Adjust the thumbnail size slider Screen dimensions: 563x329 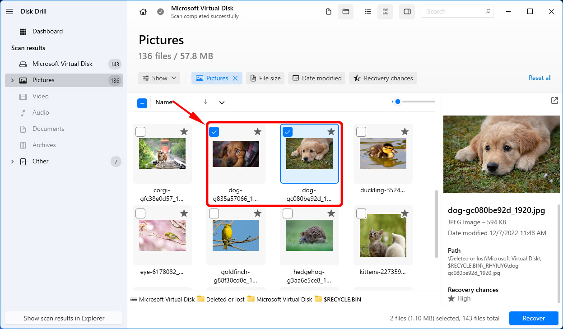(397, 102)
